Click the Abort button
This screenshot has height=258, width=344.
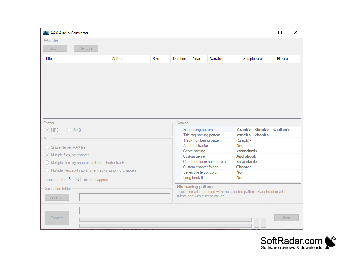[x=286, y=218]
